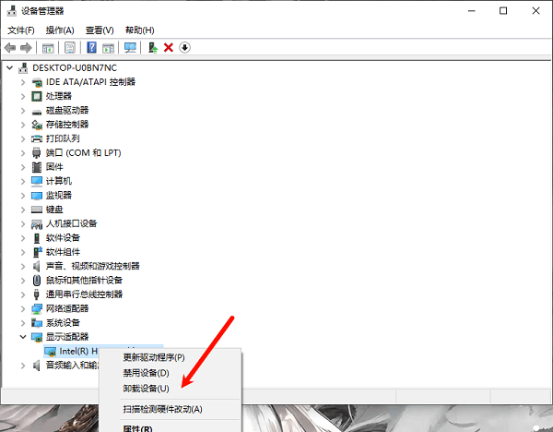Image resolution: width=553 pixels, height=432 pixels.
Task: Expand the 处理器 tree node
Action: point(23,96)
